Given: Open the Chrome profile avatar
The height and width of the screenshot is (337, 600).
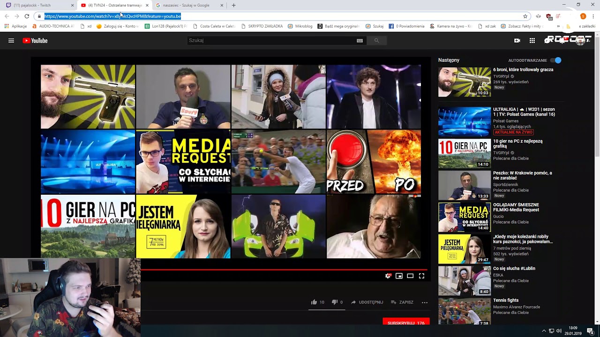Looking at the screenshot, I should point(583,16).
